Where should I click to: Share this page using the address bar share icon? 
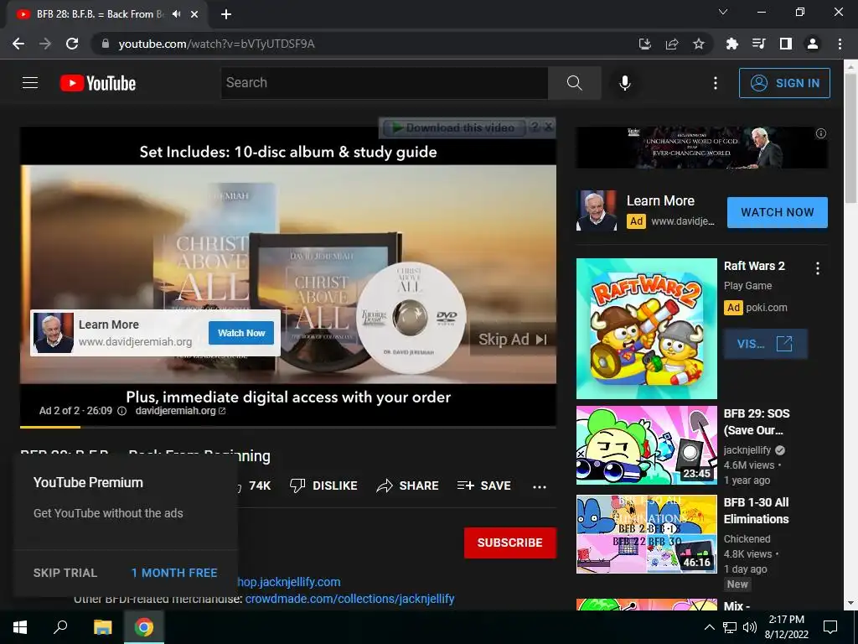point(672,44)
